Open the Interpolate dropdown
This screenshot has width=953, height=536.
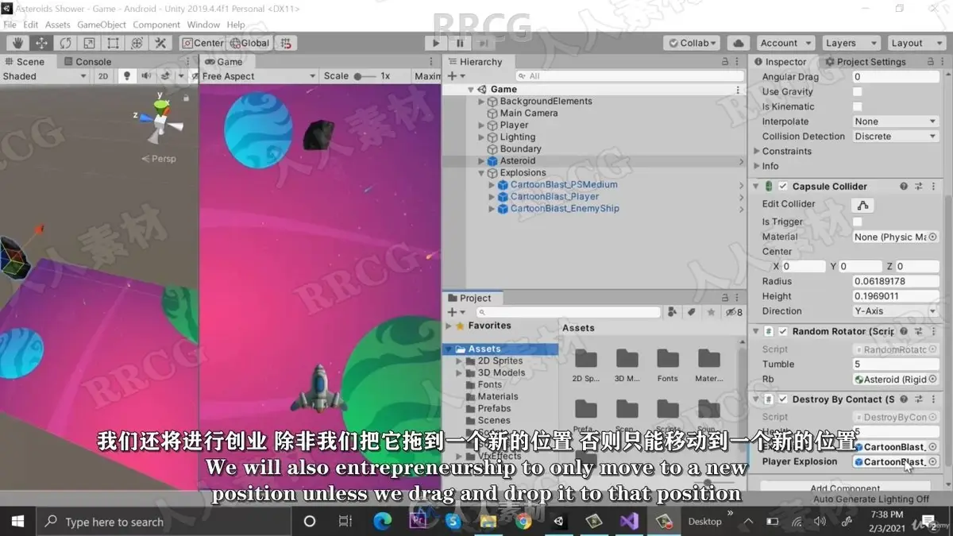click(x=895, y=121)
